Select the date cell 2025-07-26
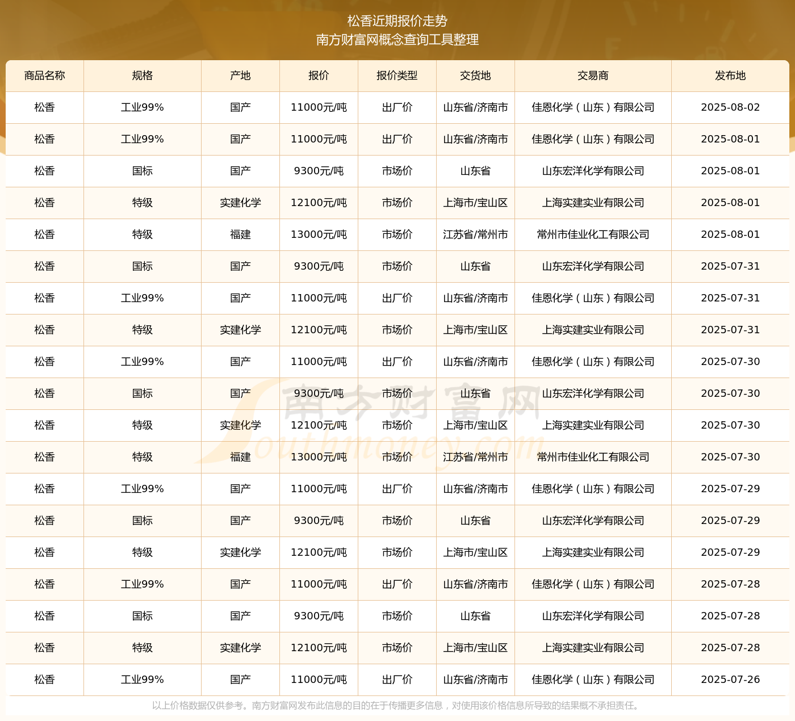 pyautogui.click(x=730, y=680)
